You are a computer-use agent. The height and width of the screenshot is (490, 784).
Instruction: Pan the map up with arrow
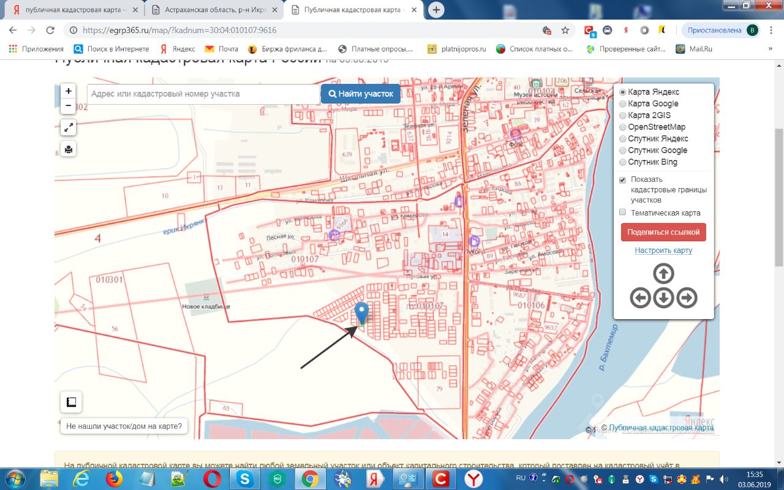664,273
